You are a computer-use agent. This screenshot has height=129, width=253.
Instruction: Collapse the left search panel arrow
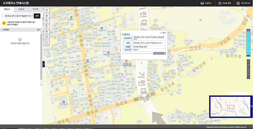44,64
